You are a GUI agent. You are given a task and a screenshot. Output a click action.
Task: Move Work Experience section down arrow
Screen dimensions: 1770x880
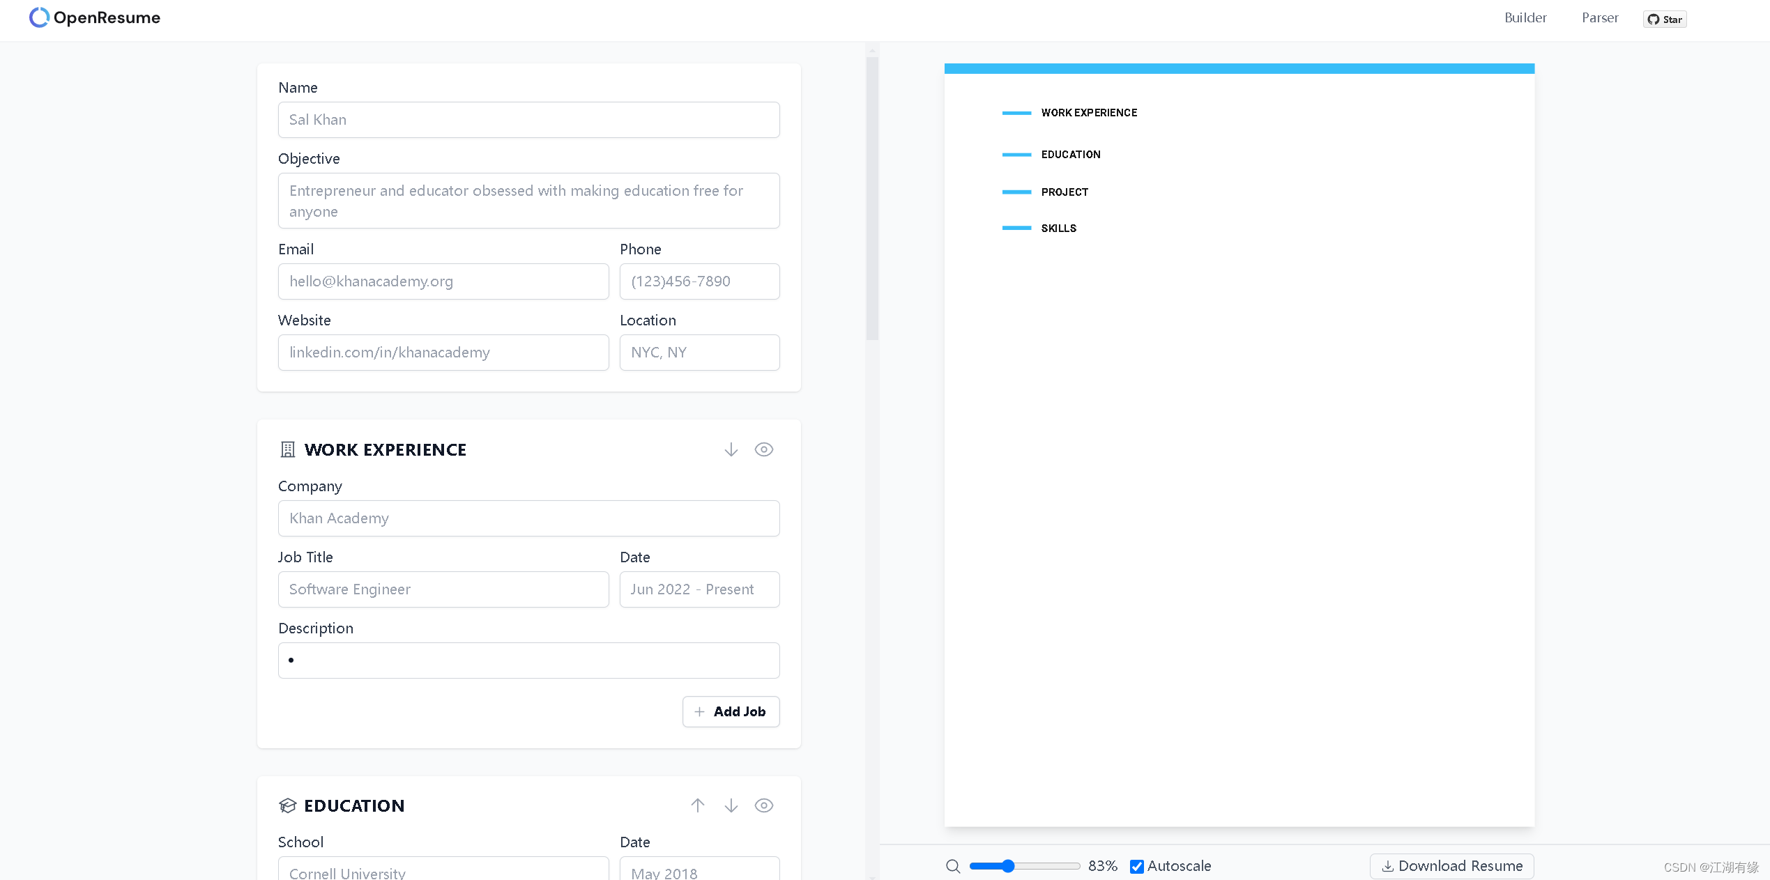click(731, 450)
